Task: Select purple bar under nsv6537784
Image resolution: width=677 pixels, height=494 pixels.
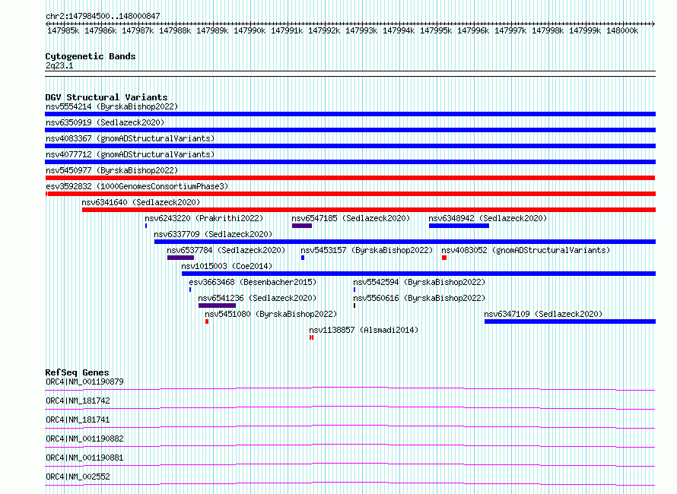Action: (180, 258)
